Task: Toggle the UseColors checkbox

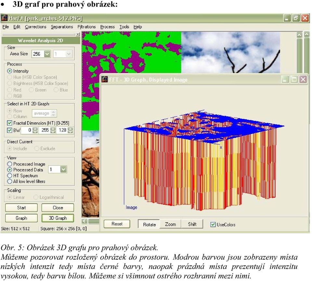Action: point(213,225)
